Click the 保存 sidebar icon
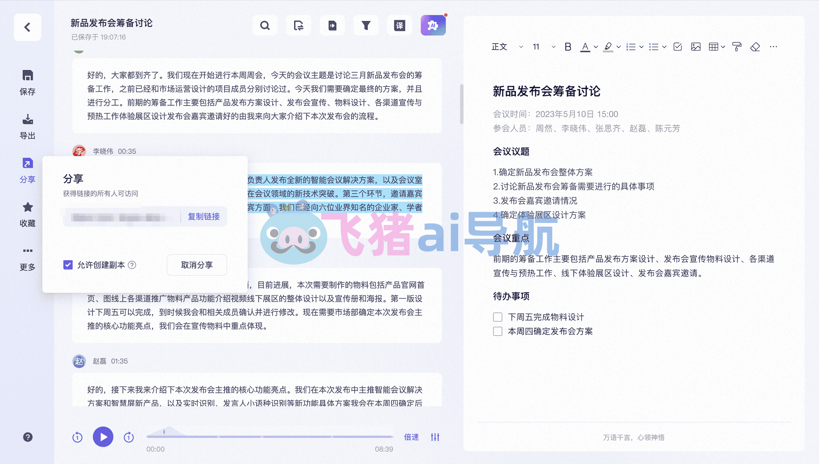Viewport: 819px width, 464px height. (28, 82)
